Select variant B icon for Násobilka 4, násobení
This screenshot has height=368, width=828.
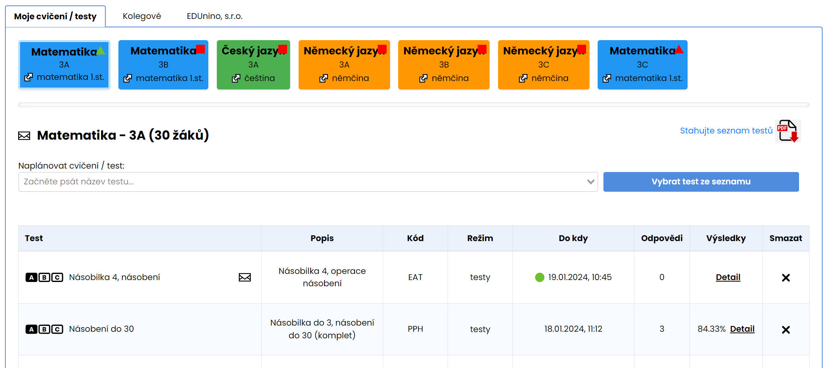[44, 277]
